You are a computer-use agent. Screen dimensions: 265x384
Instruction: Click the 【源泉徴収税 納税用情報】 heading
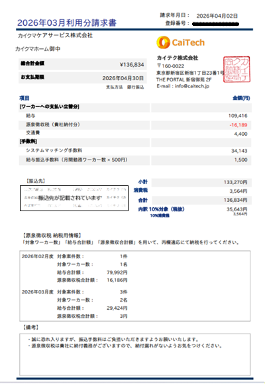[52, 236]
